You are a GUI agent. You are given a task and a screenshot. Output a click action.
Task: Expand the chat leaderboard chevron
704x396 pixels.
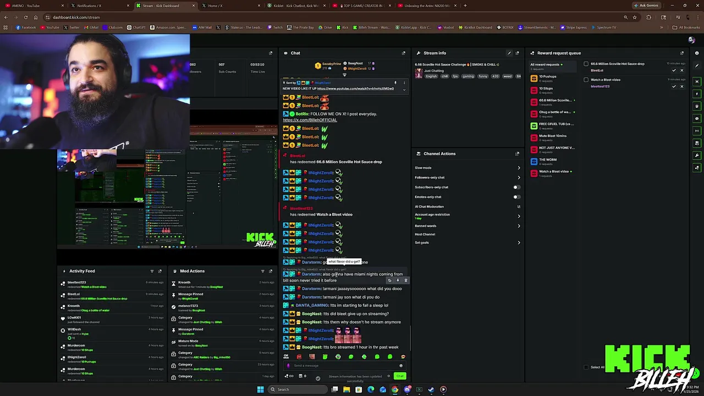(345, 75)
